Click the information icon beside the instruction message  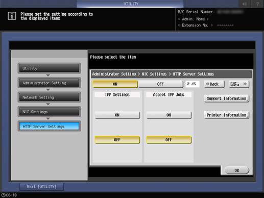[12, 16]
